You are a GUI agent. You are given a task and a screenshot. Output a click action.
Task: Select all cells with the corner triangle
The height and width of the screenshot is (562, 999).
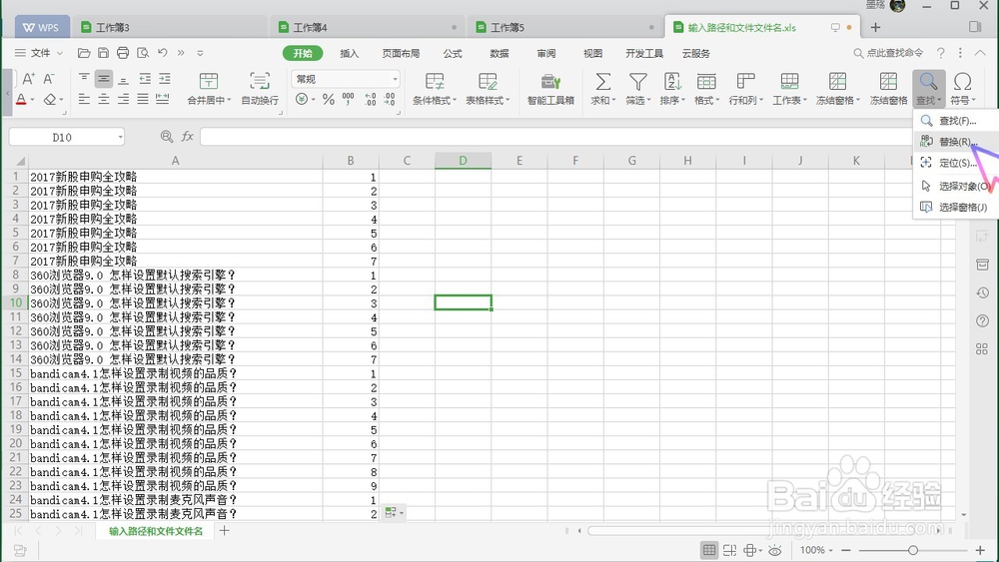[20, 161]
